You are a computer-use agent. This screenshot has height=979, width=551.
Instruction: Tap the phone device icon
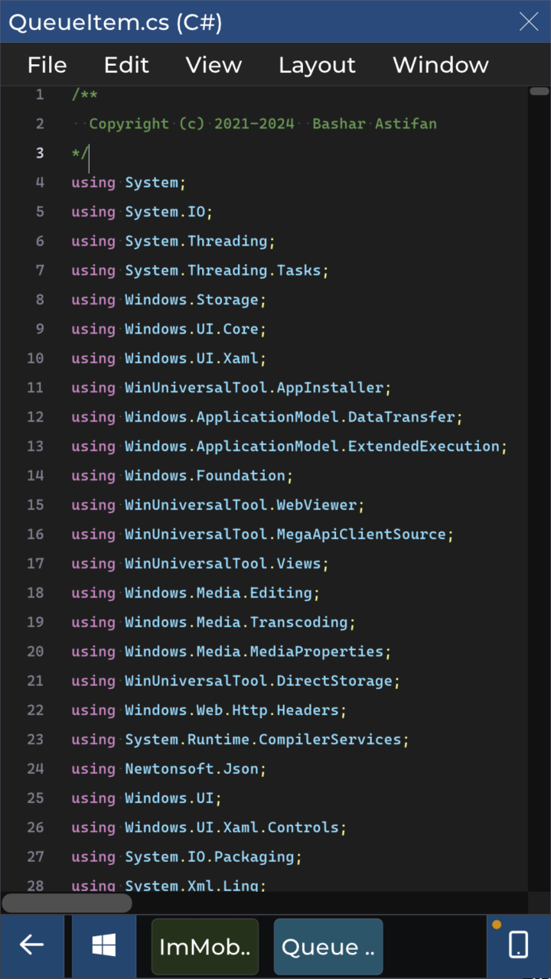pos(518,945)
